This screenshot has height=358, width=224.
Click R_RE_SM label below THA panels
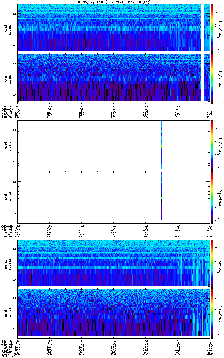tap(6, 118)
